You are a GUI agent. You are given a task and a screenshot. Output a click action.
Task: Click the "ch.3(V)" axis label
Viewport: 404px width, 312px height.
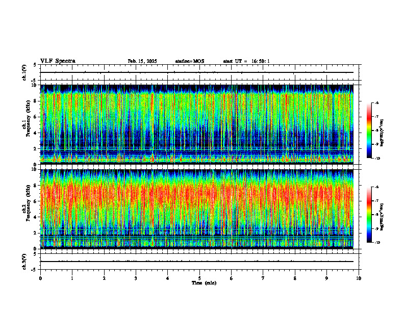click(x=24, y=262)
